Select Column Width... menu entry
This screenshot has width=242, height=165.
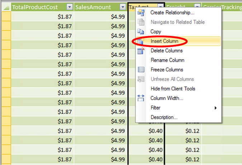point(167,98)
